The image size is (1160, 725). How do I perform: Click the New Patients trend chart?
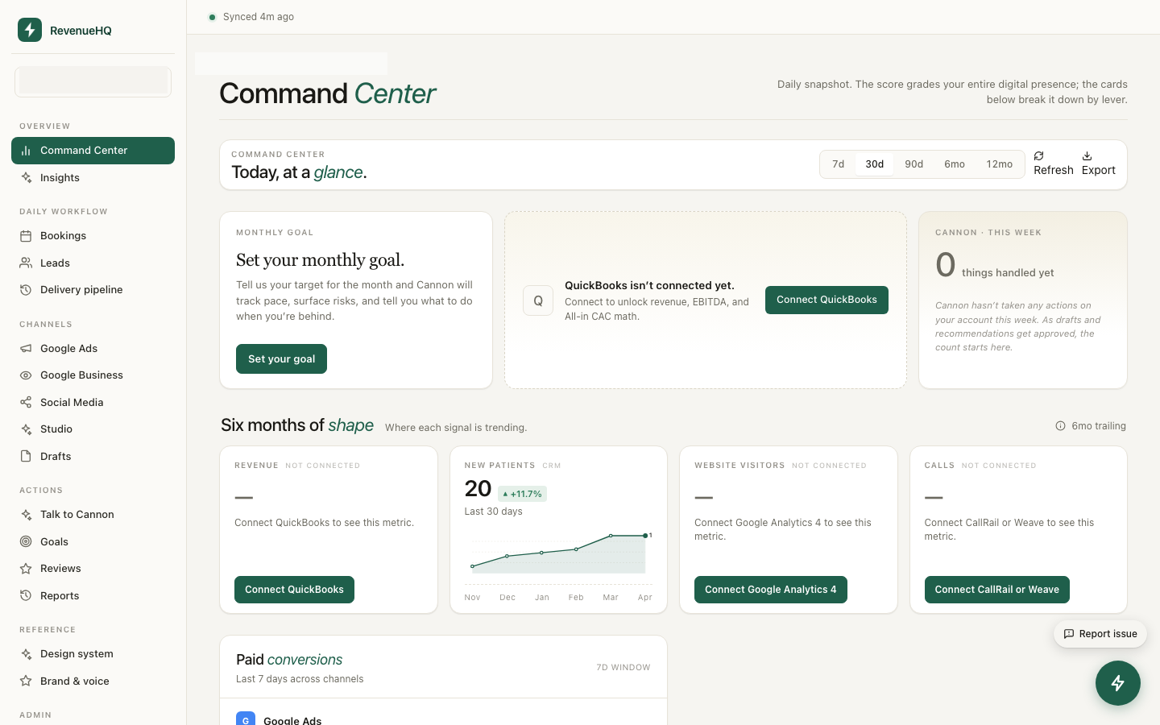[558, 565]
